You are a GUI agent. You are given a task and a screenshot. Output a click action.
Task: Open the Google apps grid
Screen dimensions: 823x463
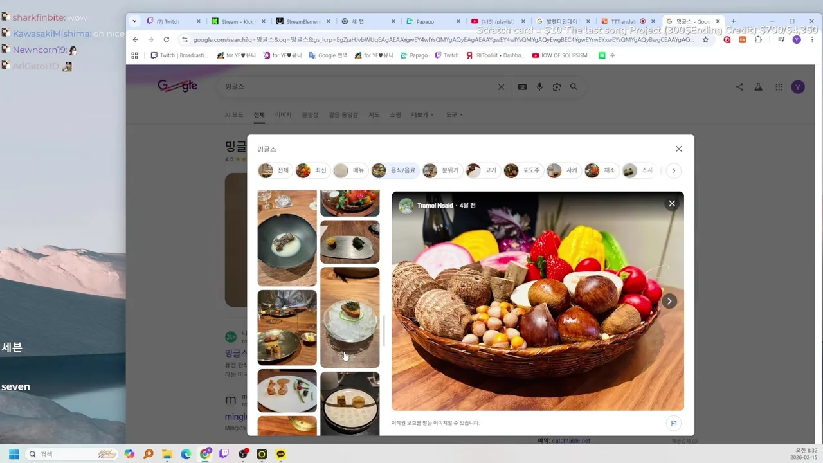pos(779,87)
